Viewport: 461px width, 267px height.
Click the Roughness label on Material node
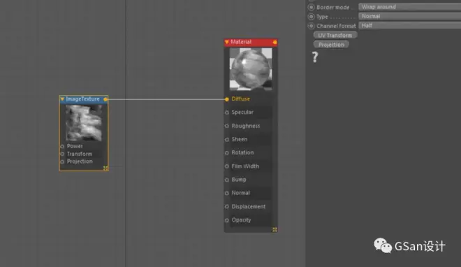246,126
